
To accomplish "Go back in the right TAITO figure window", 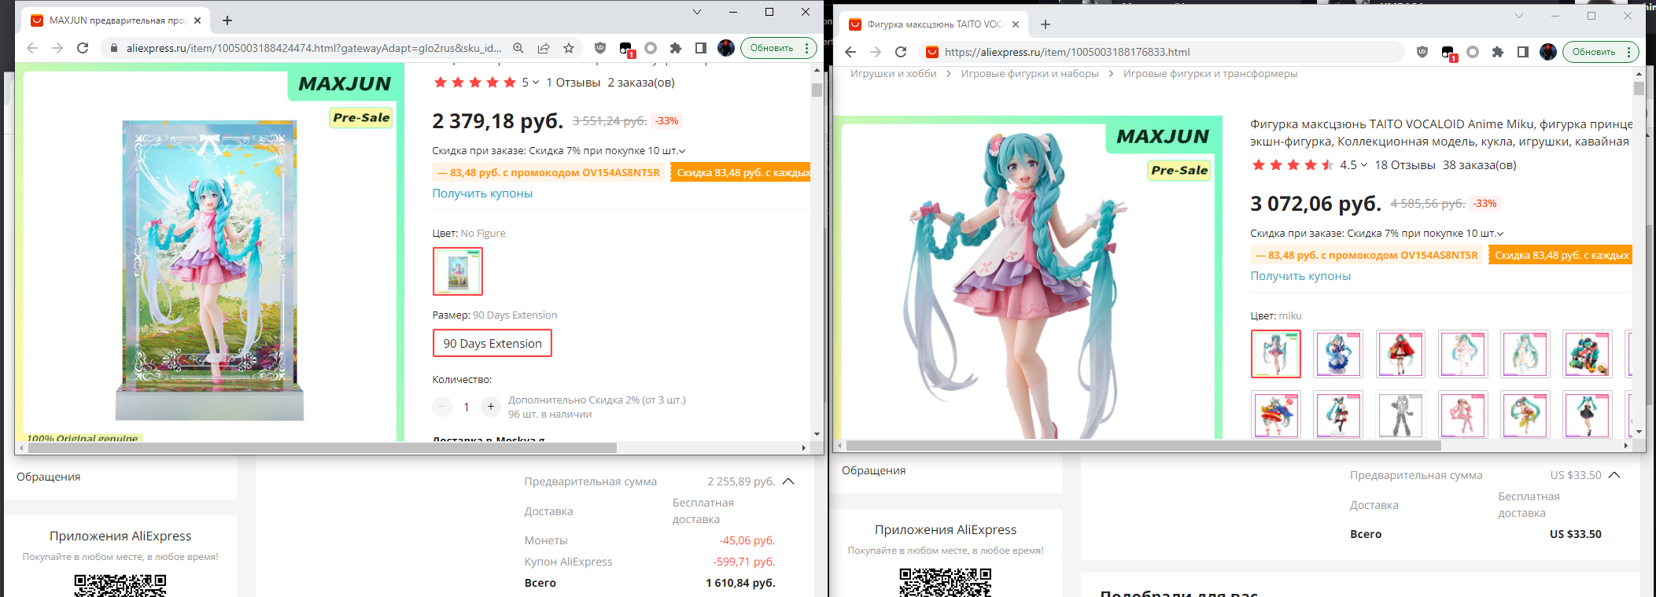I will (x=850, y=52).
